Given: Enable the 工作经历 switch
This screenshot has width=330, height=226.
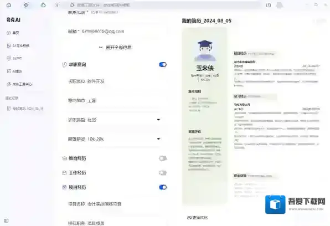Looking at the screenshot, I should [x=163, y=173].
